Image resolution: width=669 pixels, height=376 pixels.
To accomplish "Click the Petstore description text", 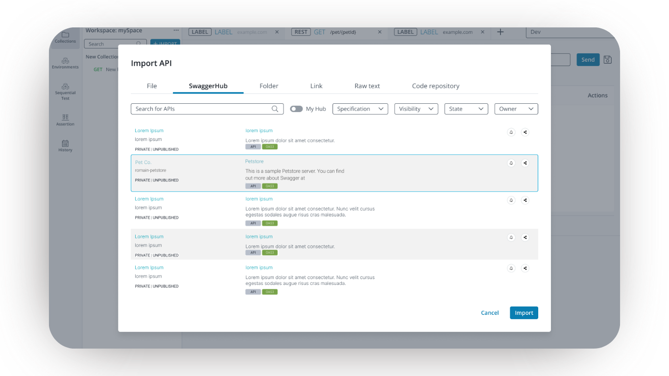I will click(x=295, y=175).
